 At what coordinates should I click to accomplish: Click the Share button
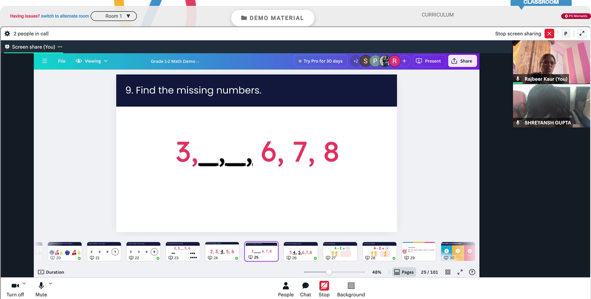click(x=462, y=61)
